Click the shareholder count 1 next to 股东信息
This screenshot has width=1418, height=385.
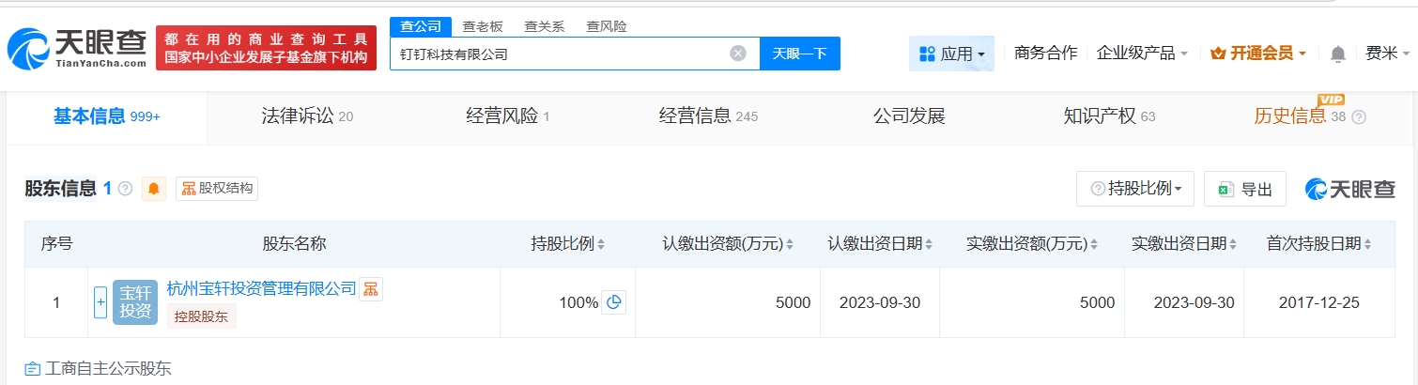click(107, 189)
